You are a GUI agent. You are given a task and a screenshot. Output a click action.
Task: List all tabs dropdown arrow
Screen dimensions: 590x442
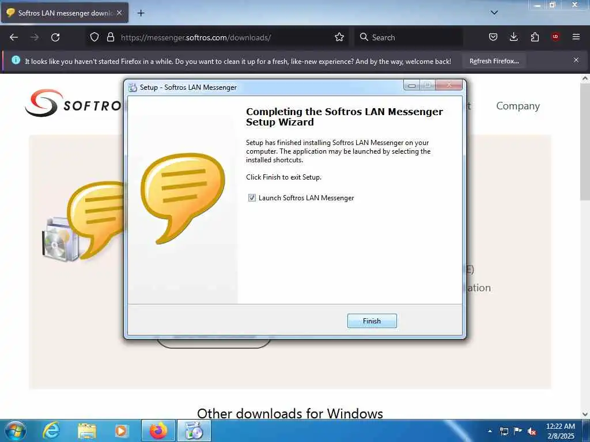click(494, 13)
